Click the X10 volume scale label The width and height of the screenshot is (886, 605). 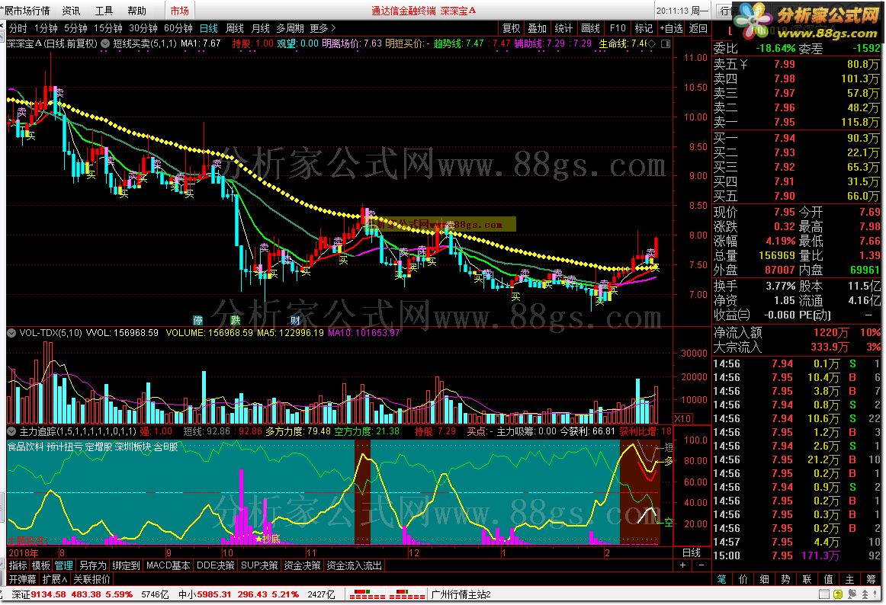point(682,418)
